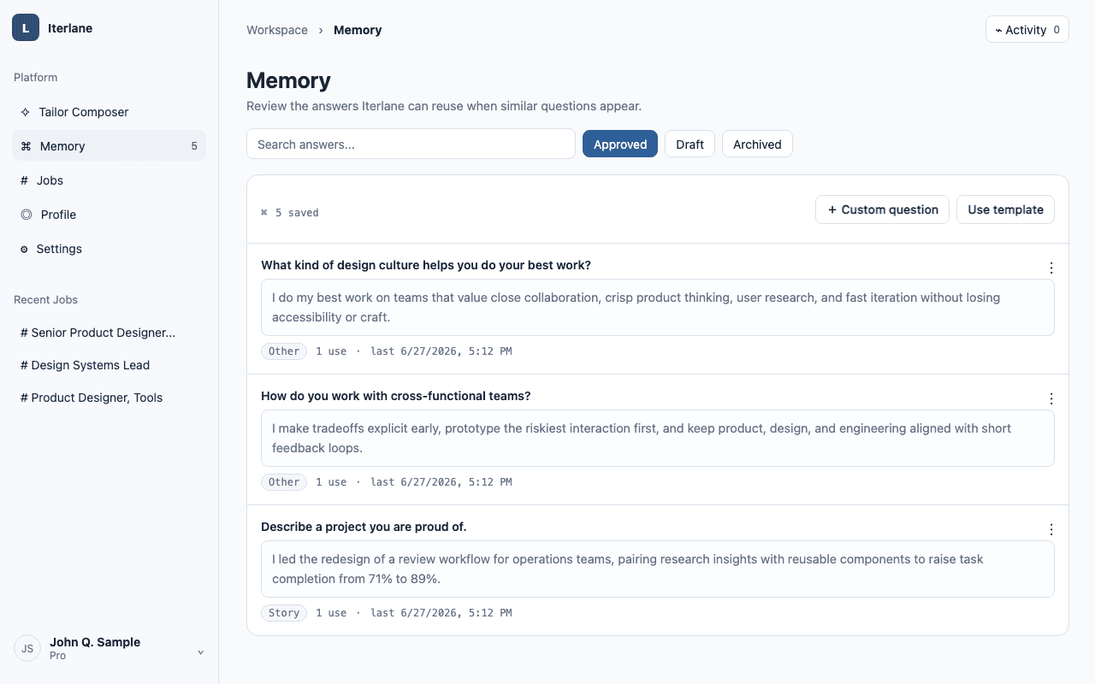The image size is (1095, 684).
Task: Go to Jobs page
Action: click(x=109, y=180)
